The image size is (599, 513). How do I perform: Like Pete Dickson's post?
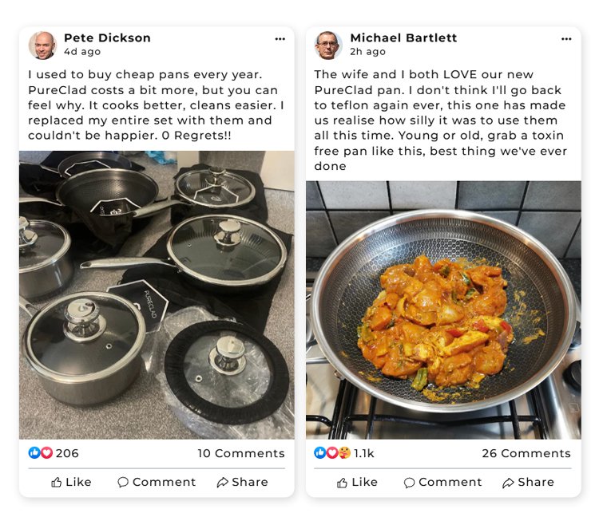(71, 482)
